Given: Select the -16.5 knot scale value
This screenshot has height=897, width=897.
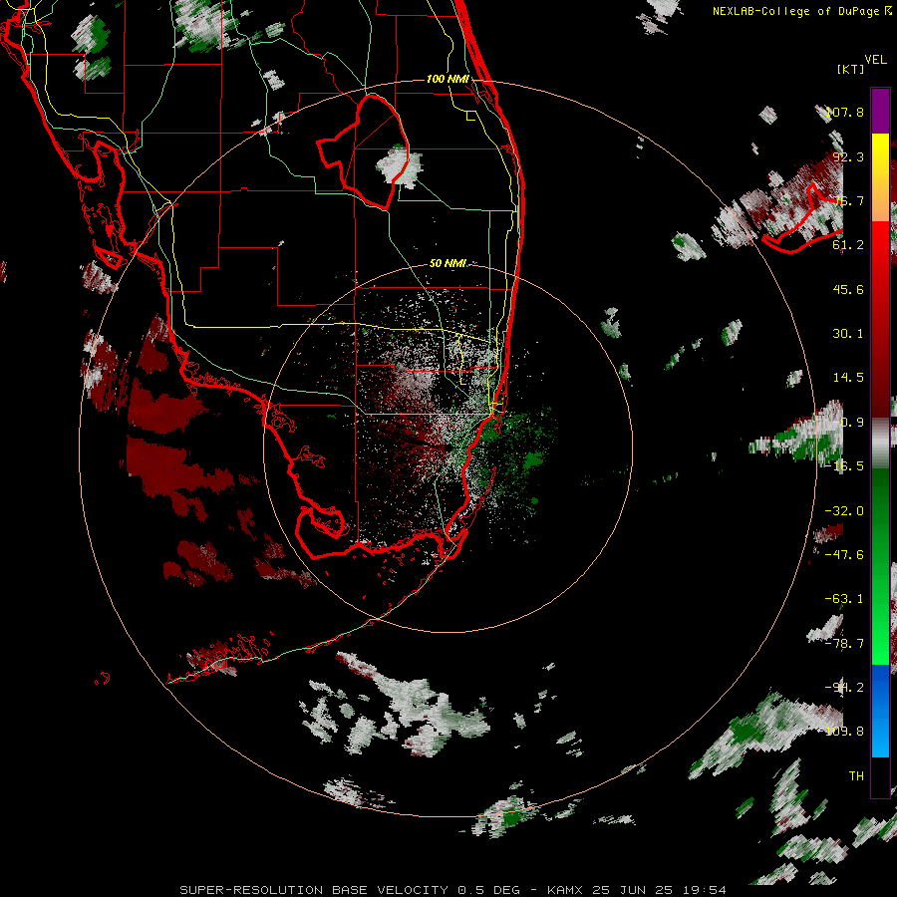Looking at the screenshot, I should tap(844, 466).
